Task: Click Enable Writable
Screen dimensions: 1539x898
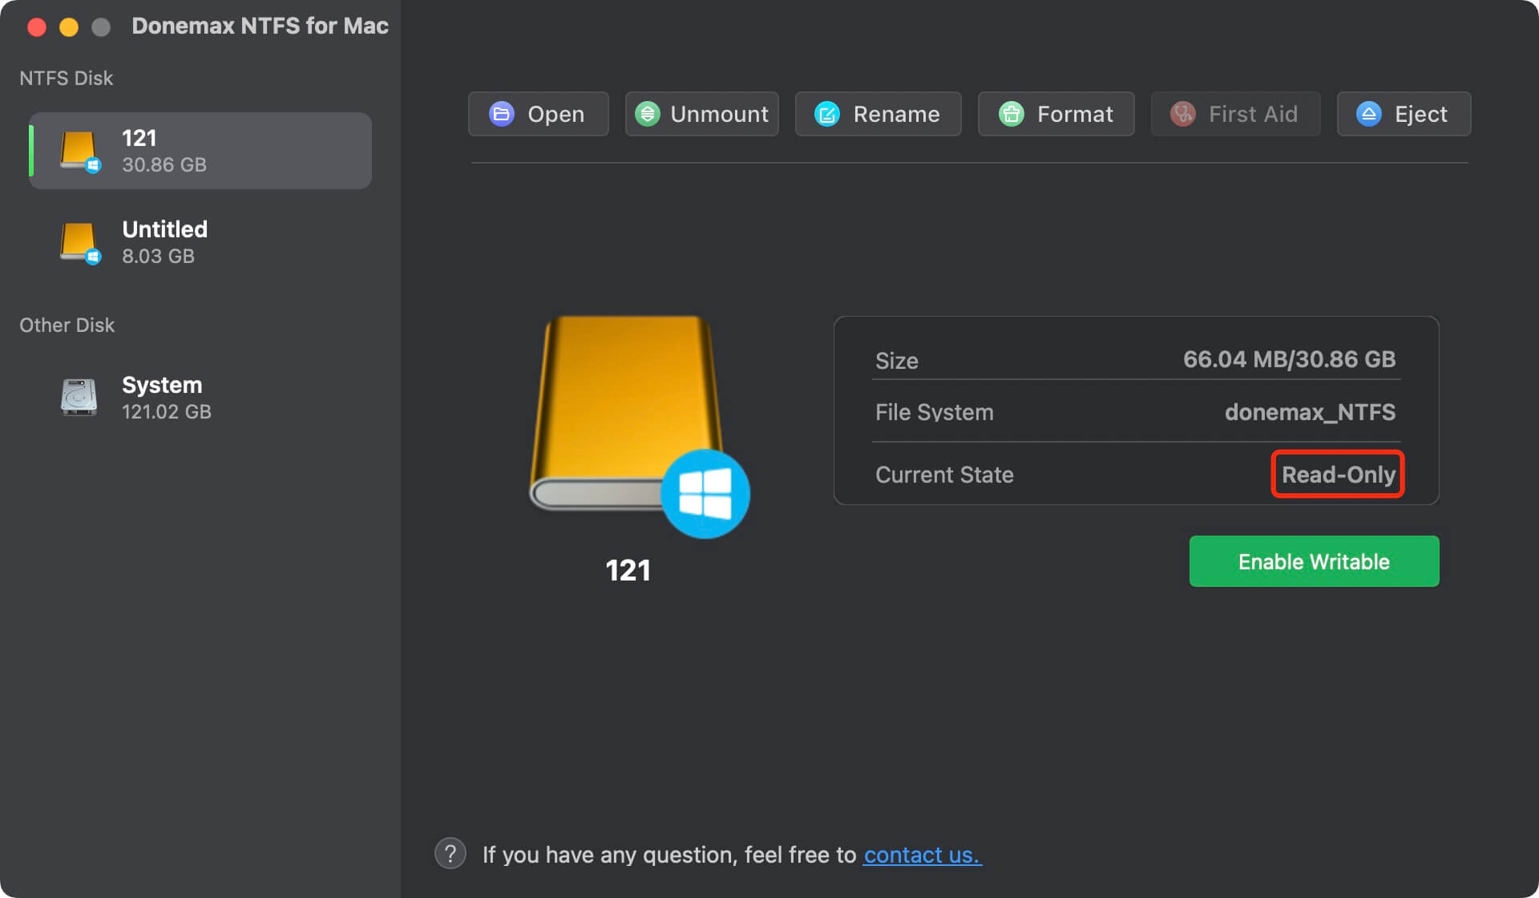Action: click(1313, 560)
